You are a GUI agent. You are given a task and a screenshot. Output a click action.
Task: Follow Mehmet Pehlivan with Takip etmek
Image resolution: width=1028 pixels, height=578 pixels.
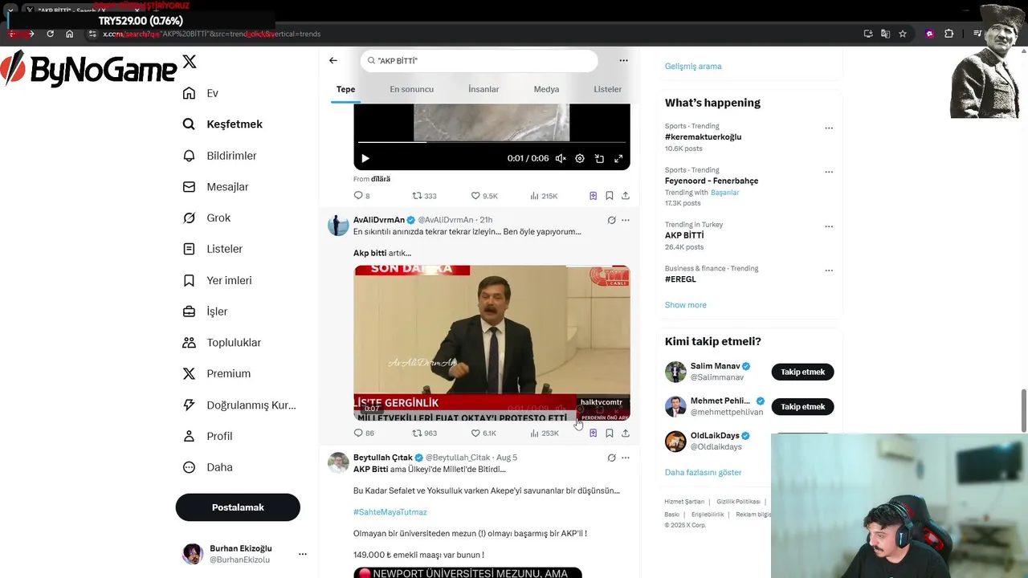pos(802,406)
